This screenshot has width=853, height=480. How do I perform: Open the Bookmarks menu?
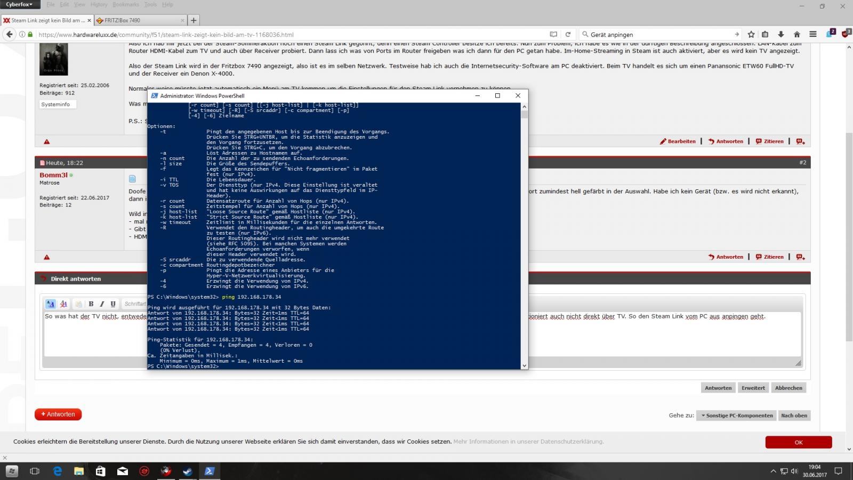click(x=126, y=5)
